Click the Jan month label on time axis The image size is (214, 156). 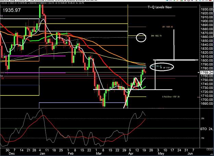(x=42, y=154)
